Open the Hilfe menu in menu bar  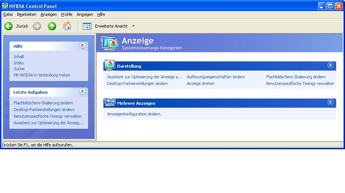click(101, 14)
